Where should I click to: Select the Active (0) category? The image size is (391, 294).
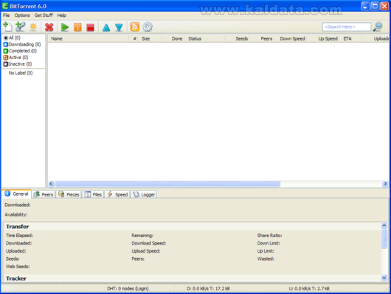[x=15, y=57]
